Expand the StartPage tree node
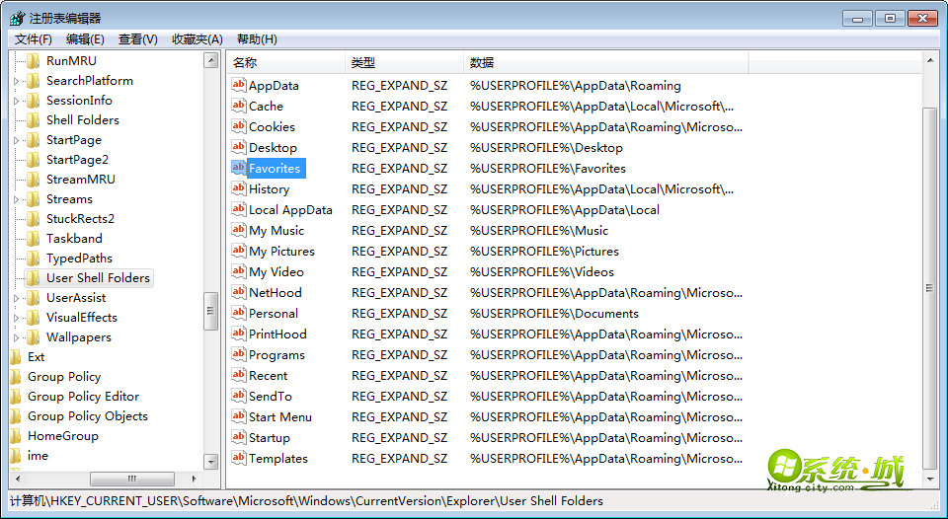 [x=17, y=140]
